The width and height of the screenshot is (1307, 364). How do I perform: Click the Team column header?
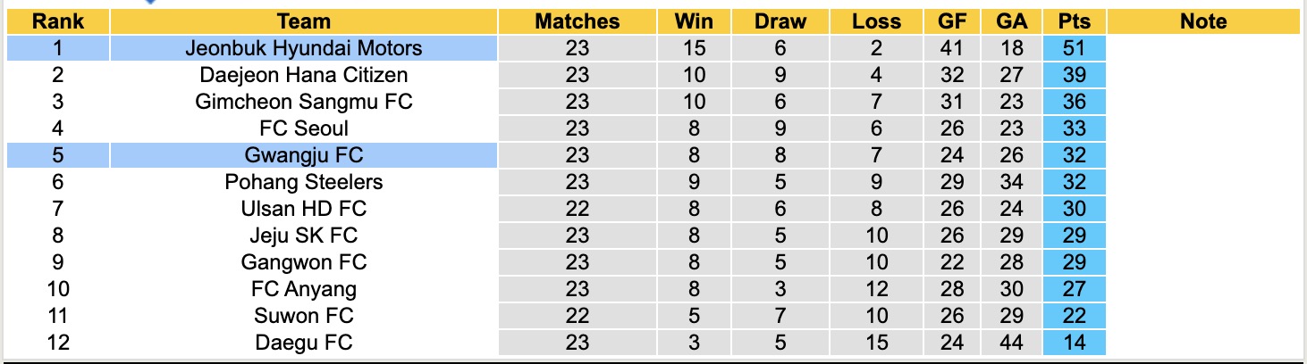click(x=304, y=21)
